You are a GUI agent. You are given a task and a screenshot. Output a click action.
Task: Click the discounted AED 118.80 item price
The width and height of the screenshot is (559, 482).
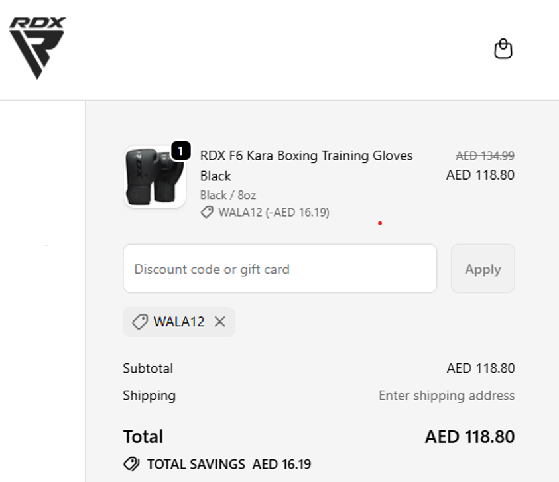pos(480,175)
